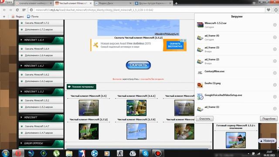Reload the current page
This screenshot has height=157, width=279.
pyautogui.click(x=17, y=10)
